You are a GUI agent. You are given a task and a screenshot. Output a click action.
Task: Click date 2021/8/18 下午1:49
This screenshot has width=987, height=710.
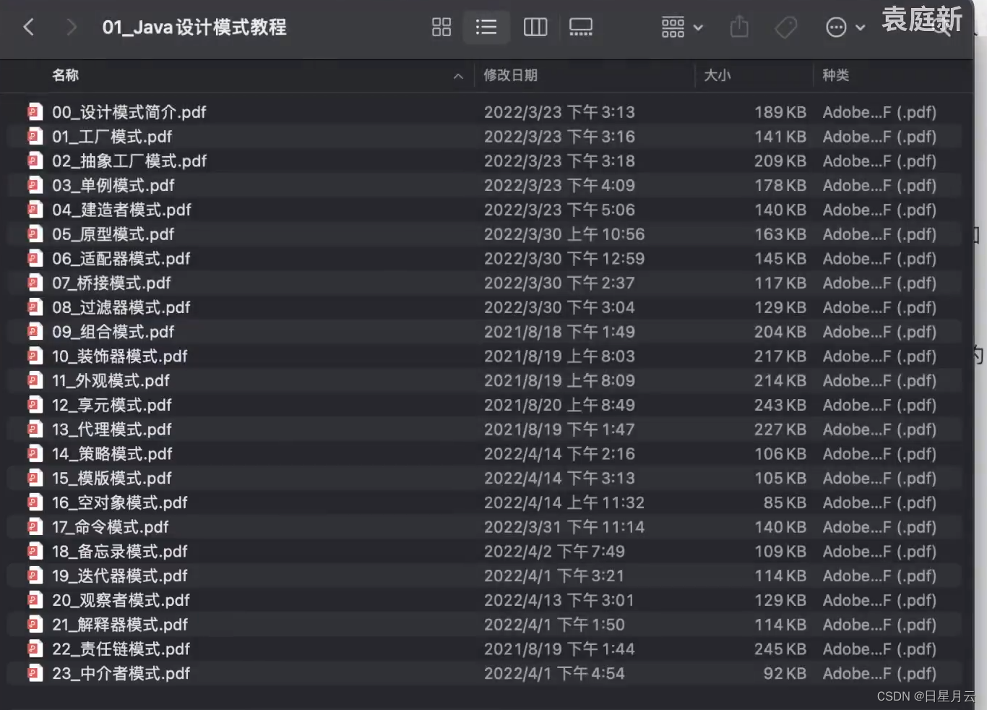[559, 332]
